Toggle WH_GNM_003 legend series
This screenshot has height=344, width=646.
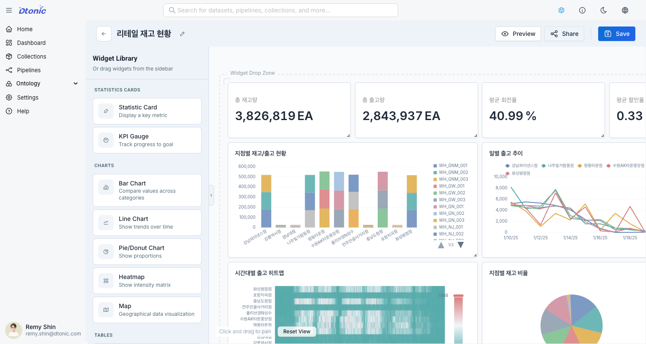(451, 179)
